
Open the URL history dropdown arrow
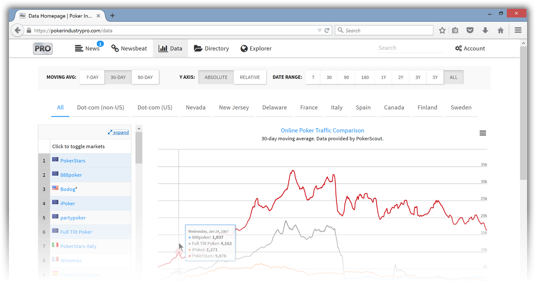(319, 30)
